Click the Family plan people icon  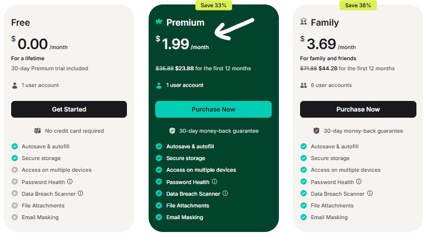[303, 22]
